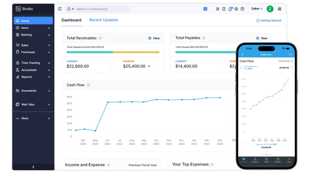Click the Your Top Expenses help icon
Viewport: 310px width, 174px height.
[x=212, y=165]
